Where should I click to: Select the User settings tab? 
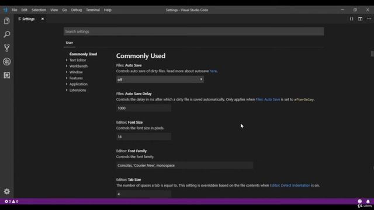tap(70, 43)
